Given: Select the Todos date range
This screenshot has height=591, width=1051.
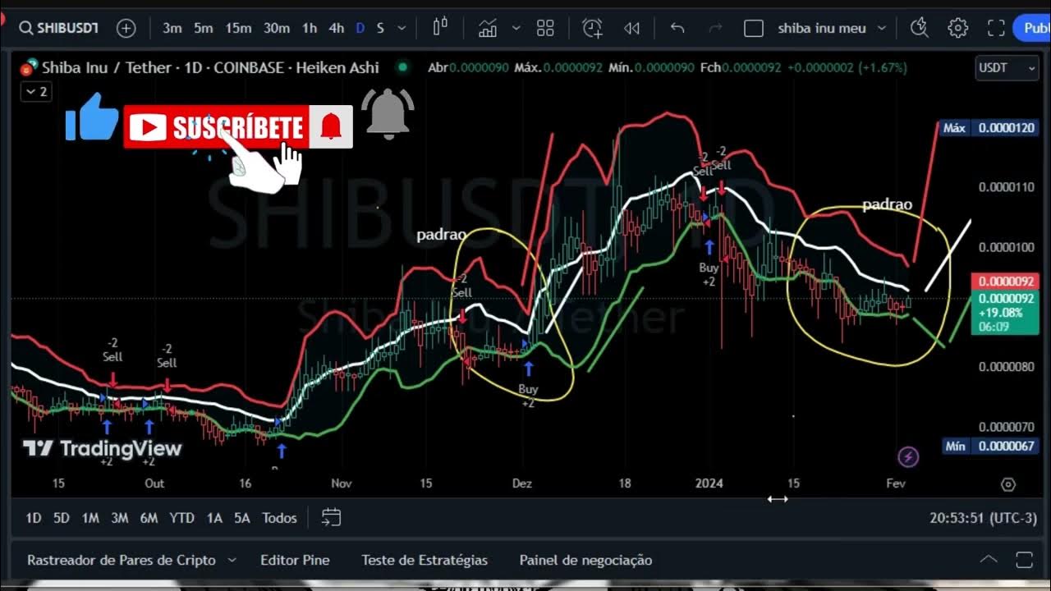Looking at the screenshot, I should (279, 518).
